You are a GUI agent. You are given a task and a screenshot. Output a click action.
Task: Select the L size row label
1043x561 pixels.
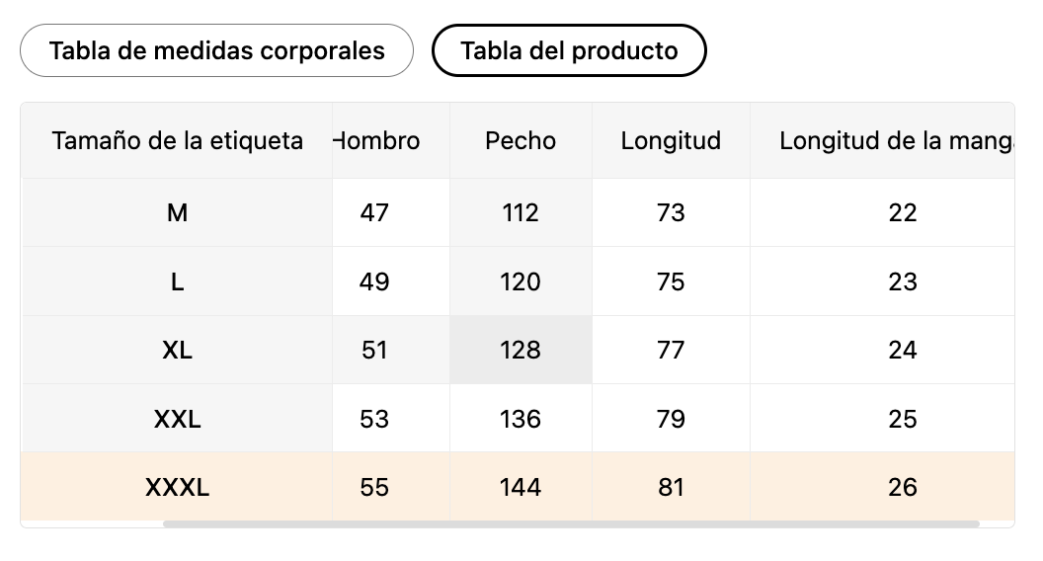point(177,281)
